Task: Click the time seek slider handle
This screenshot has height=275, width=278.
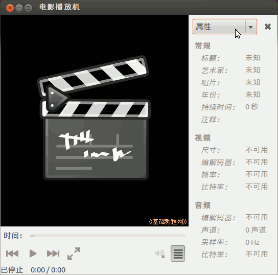Action: [32, 236]
